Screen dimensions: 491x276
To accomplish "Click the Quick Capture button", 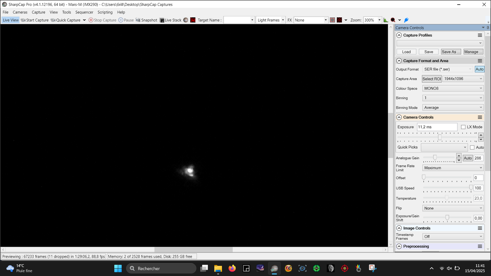I will point(65,20).
